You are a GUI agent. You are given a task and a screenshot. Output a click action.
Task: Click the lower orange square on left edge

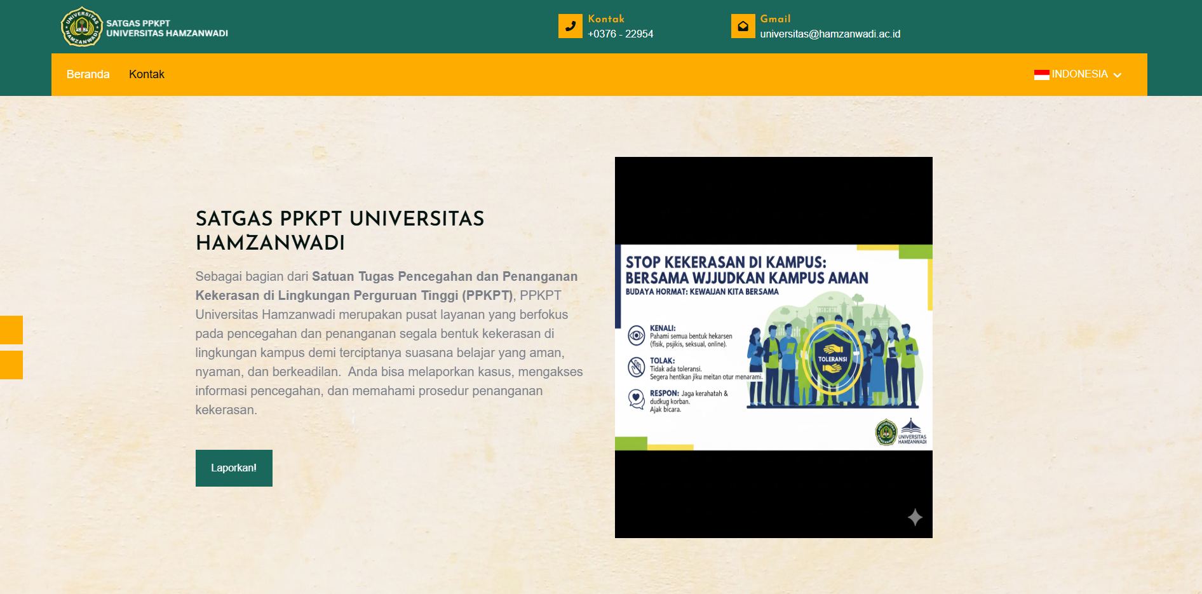coord(11,365)
